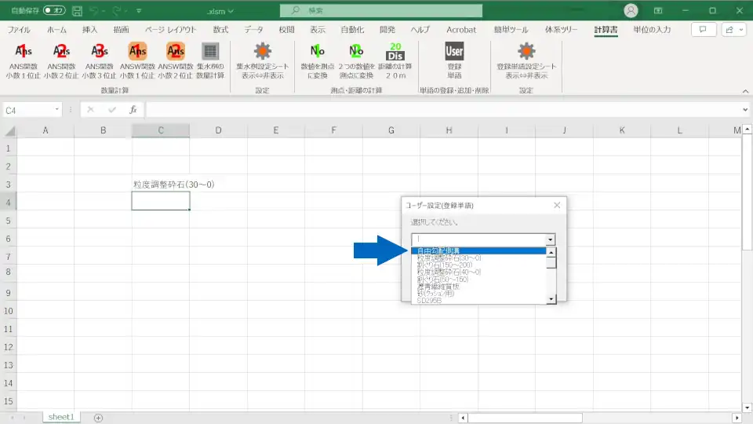Viewport: 753px width, 424px height.
Task: Click the dropdown list scrollbar thumb
Action: click(551, 263)
